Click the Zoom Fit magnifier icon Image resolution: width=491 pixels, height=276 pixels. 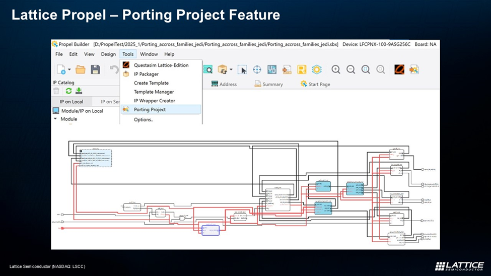(366, 69)
